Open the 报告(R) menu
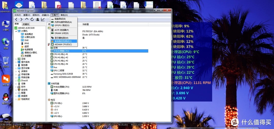 (36, 15)
